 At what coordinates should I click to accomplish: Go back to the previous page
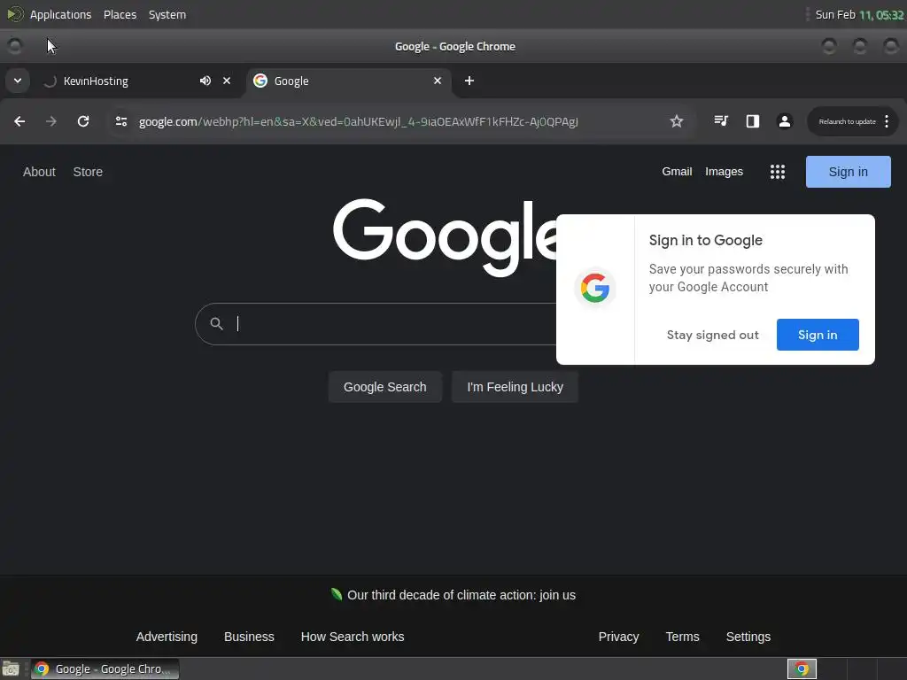[19, 121]
